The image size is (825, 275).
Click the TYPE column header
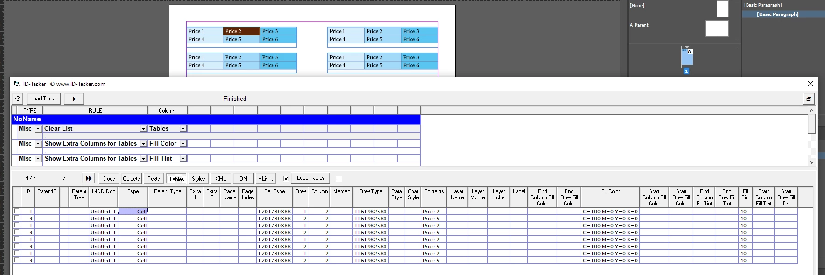tap(30, 111)
